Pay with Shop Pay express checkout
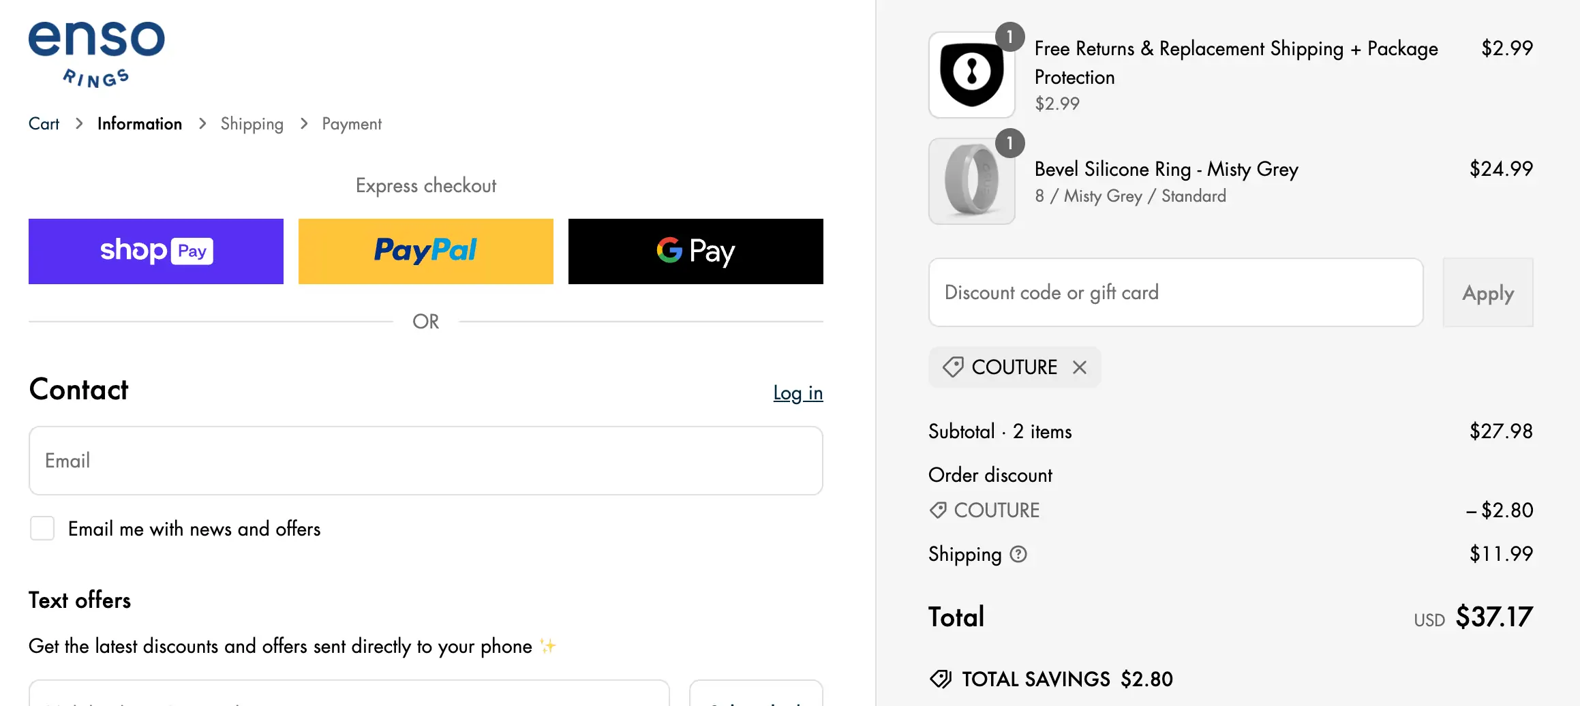This screenshot has height=706, width=1580. [x=156, y=251]
